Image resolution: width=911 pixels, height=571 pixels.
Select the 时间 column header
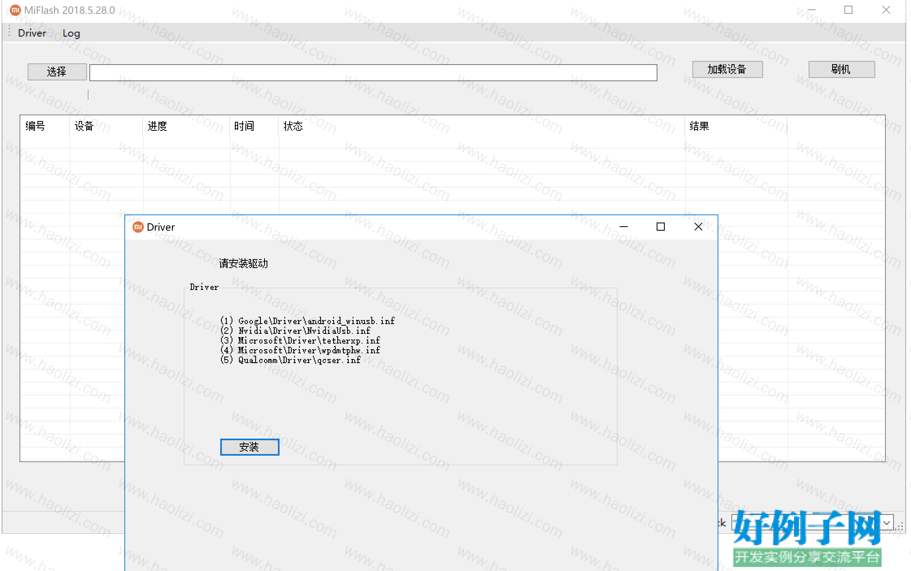click(254, 126)
